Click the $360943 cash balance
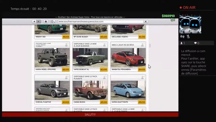 pos(168,16)
